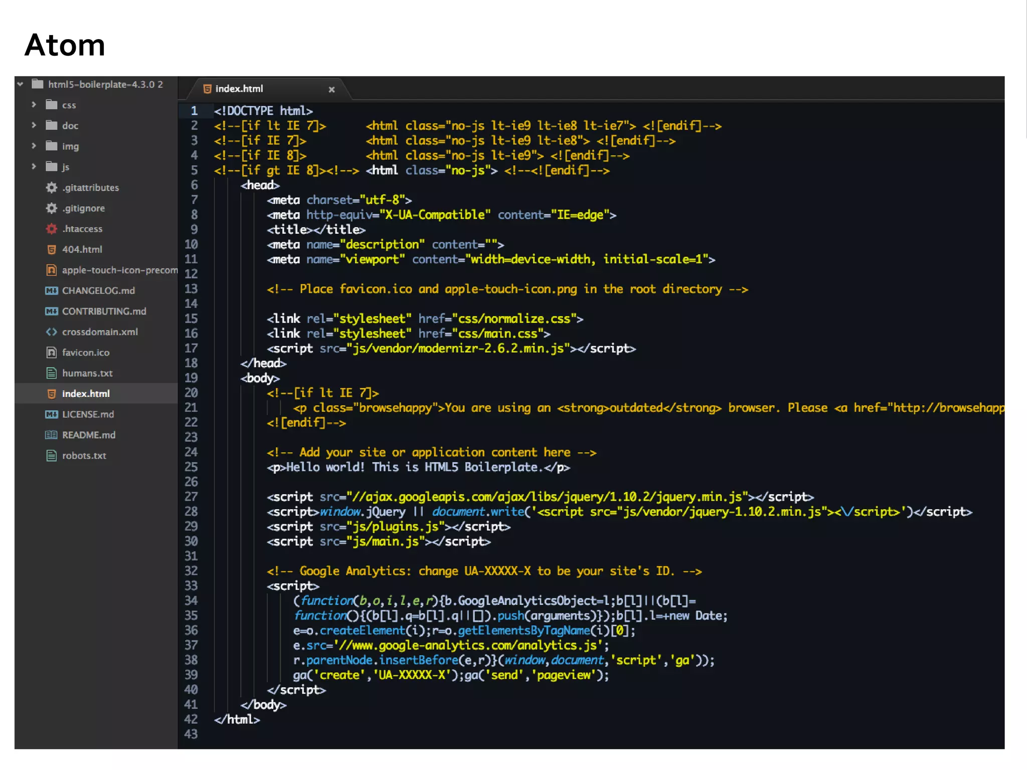
Task: Open CHANGELOG.md in the tree
Action: point(98,290)
